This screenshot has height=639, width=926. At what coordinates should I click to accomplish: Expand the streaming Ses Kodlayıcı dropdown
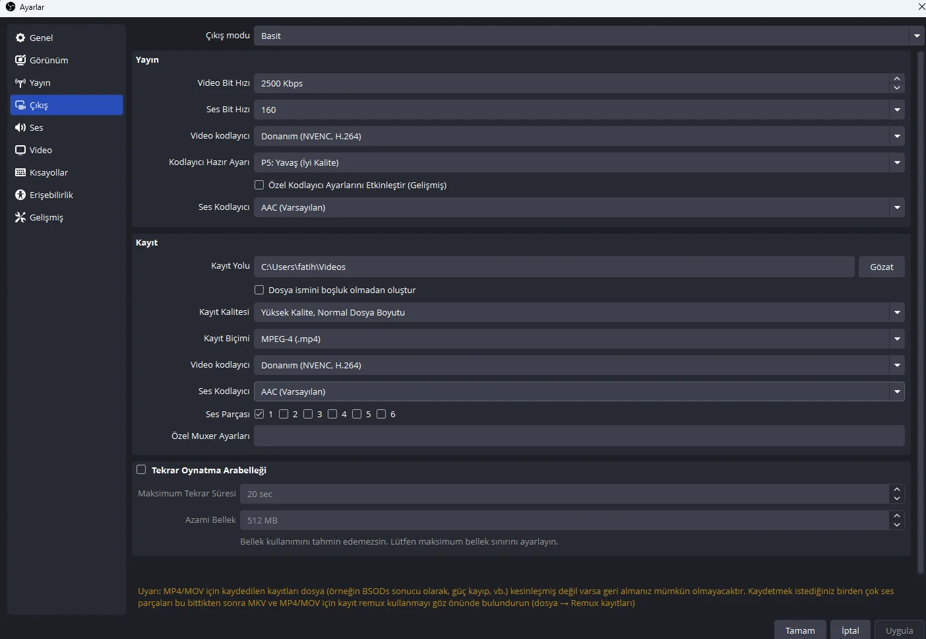pos(579,207)
